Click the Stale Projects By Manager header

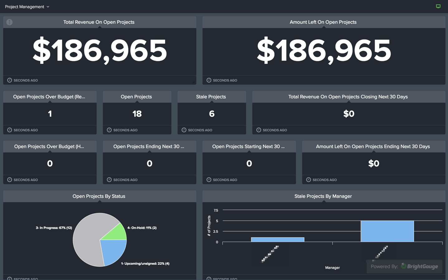(323, 196)
